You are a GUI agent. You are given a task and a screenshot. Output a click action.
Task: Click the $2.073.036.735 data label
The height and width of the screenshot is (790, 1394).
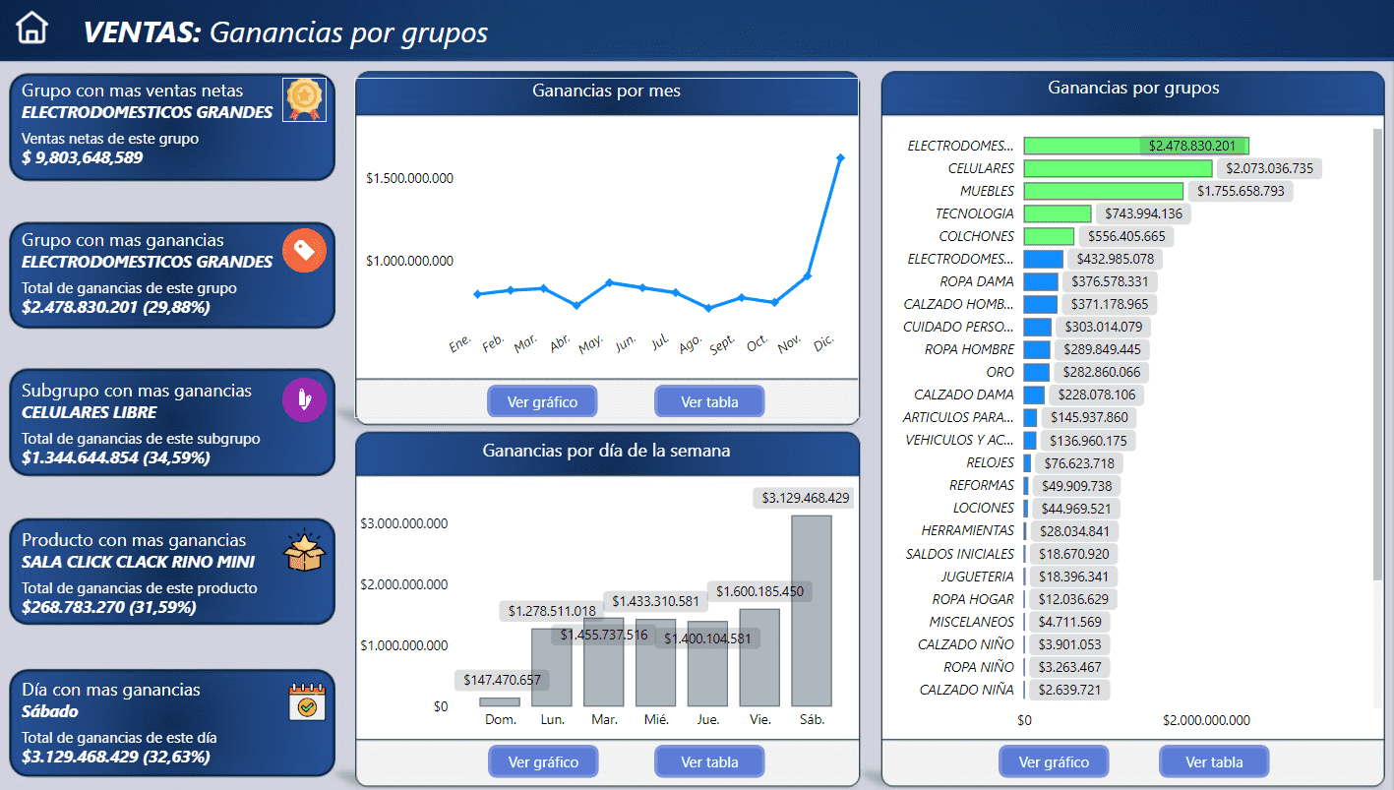tap(1269, 168)
